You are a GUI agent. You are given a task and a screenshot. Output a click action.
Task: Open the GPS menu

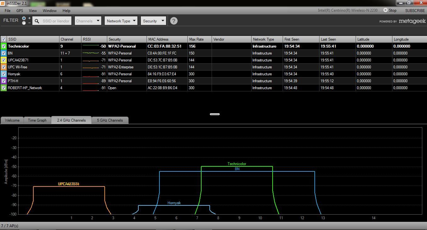pyautogui.click(x=20, y=10)
